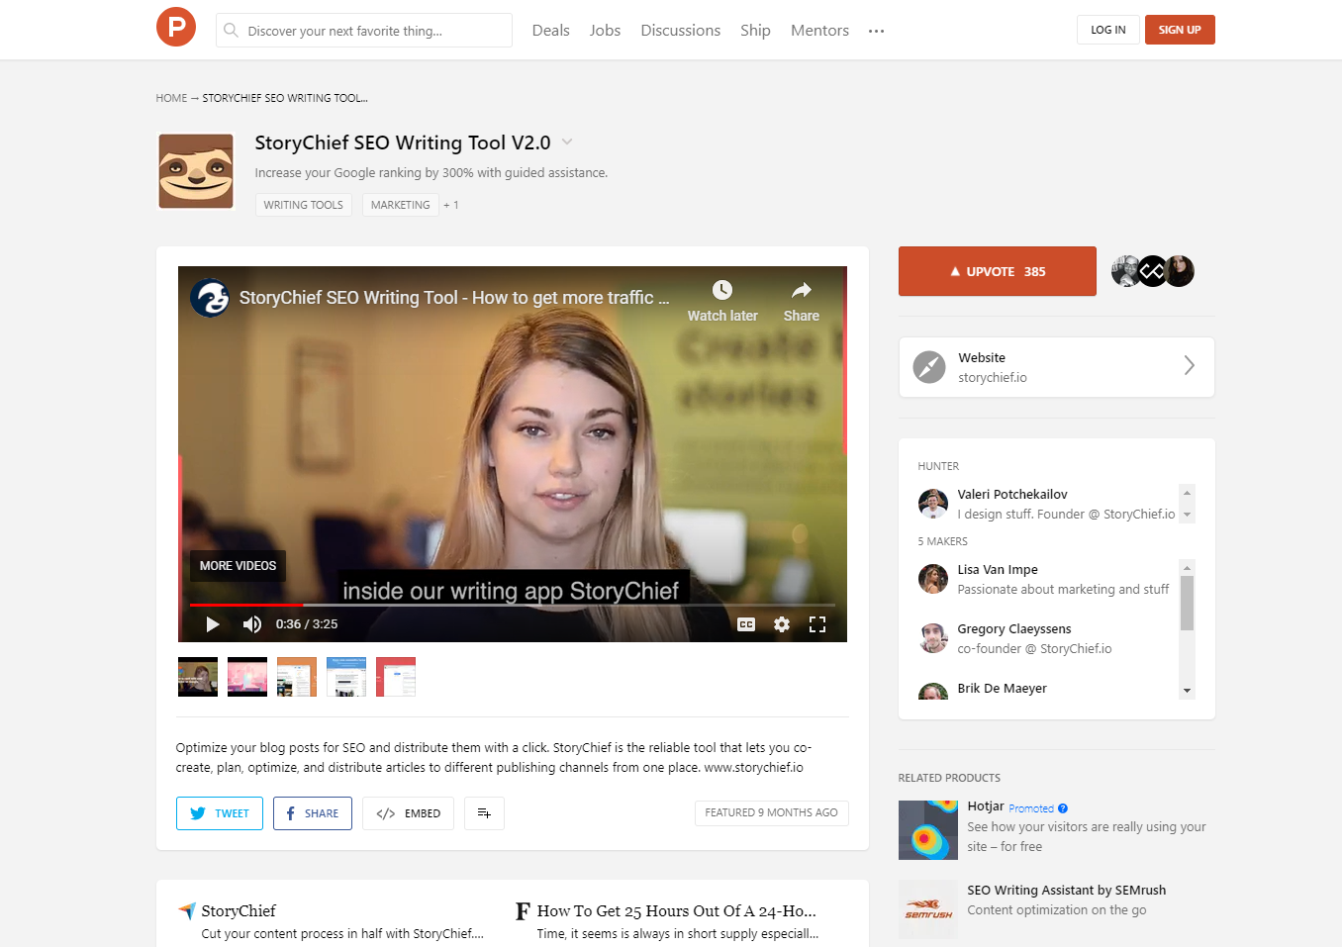The width and height of the screenshot is (1342, 947).
Task: Open SEO Writing Assistant by SEMrush
Action: [1066, 890]
